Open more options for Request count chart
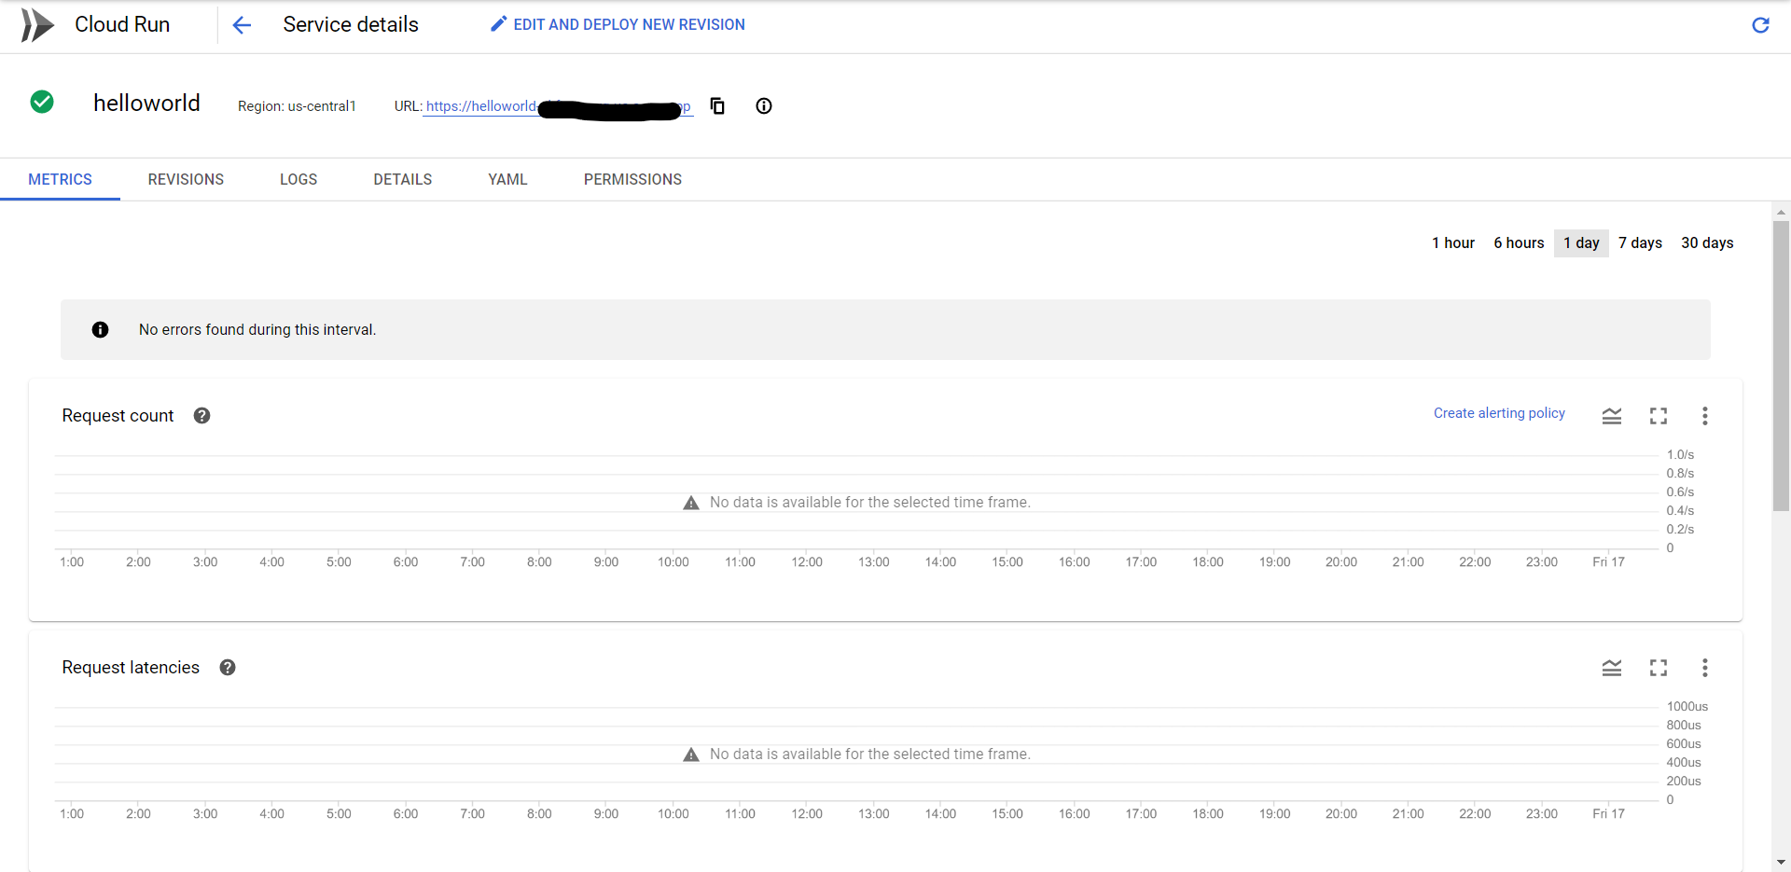Image resolution: width=1791 pixels, height=872 pixels. [1705, 416]
